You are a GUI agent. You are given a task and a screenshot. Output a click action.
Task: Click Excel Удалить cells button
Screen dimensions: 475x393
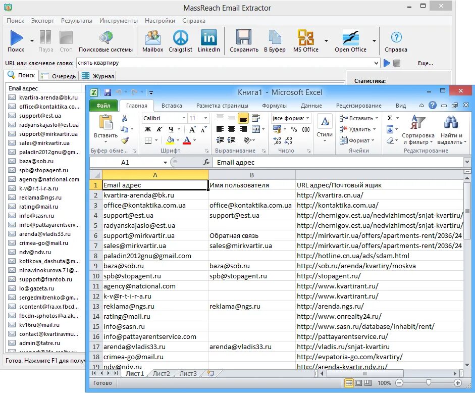(x=358, y=129)
